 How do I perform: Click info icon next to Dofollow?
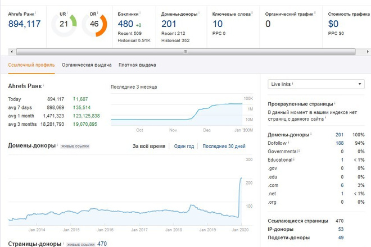pyautogui.click(x=288, y=142)
